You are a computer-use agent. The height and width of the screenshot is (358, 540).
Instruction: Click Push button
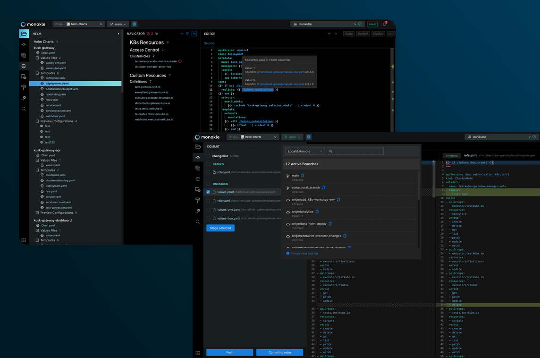coord(230,352)
